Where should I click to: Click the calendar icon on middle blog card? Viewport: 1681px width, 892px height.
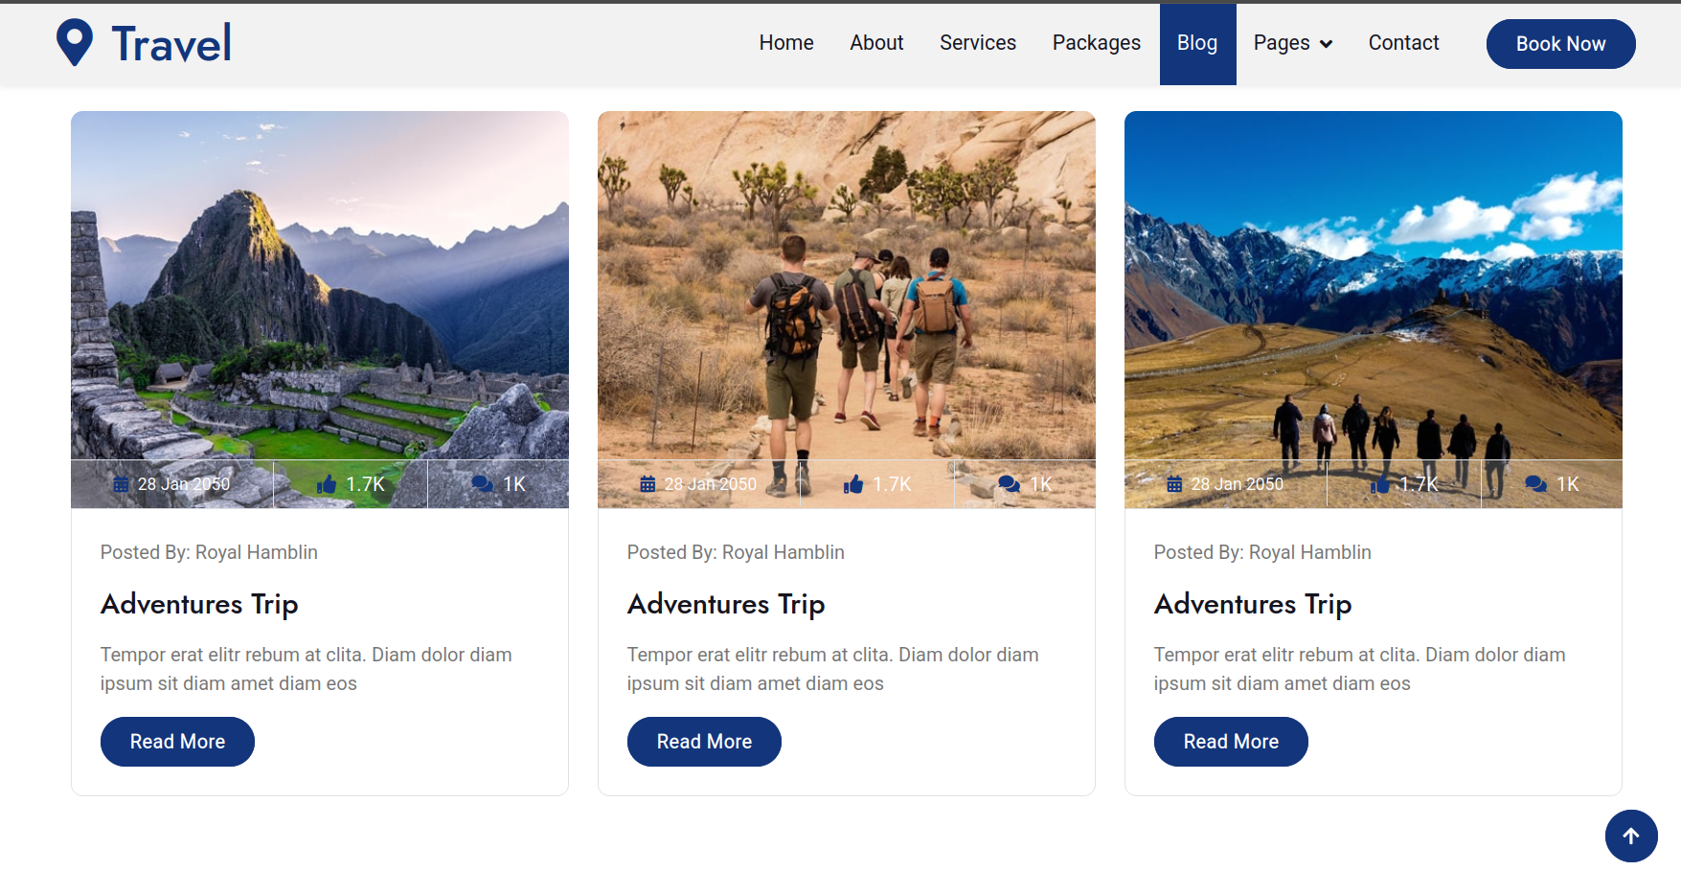coord(647,484)
